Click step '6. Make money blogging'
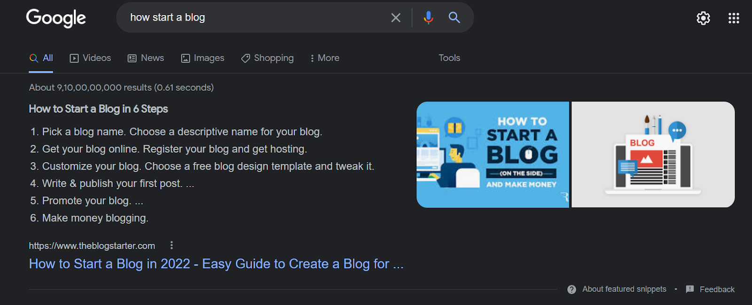The height and width of the screenshot is (305, 752). [89, 219]
